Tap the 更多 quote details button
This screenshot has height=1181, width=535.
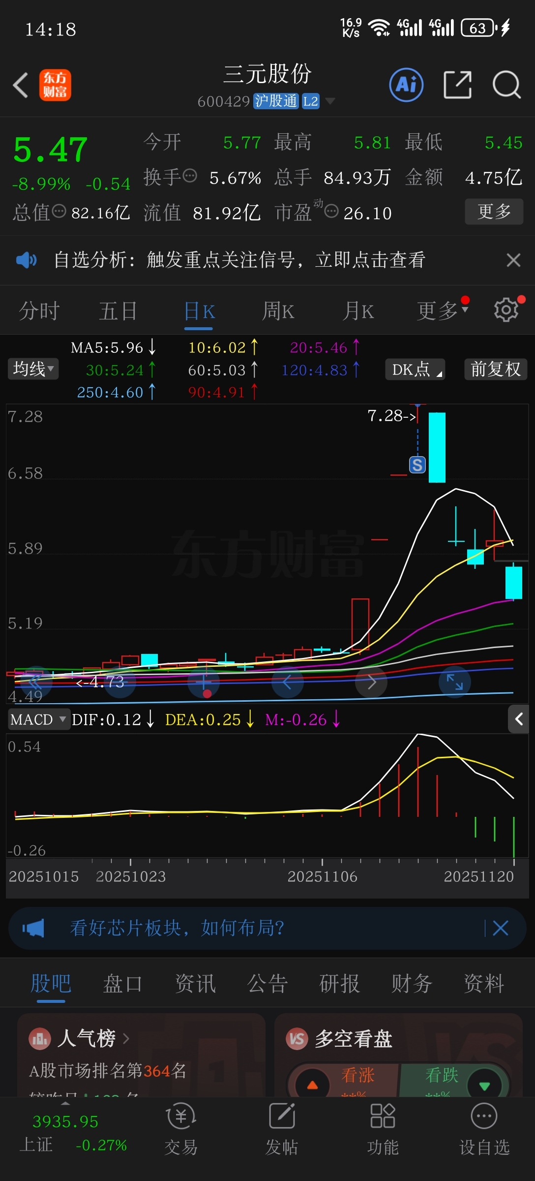[x=494, y=212]
